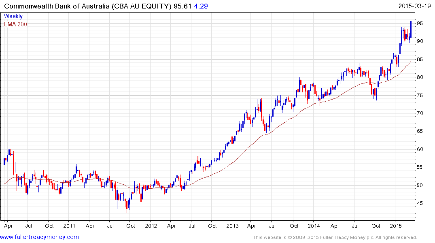The width and height of the screenshot is (435, 243).
Task: Click the 80 price axis label
Action: [420, 77]
